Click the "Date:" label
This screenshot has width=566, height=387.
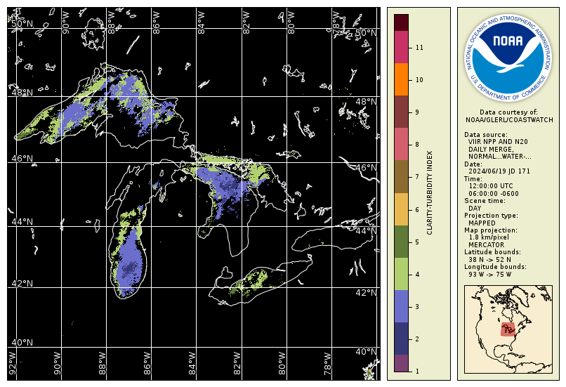473,164
